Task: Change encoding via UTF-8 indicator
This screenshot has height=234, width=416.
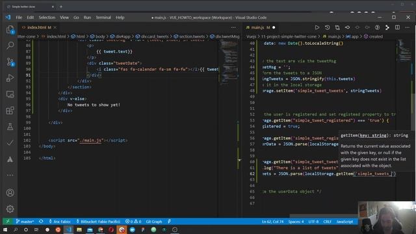Action: (x=313, y=222)
